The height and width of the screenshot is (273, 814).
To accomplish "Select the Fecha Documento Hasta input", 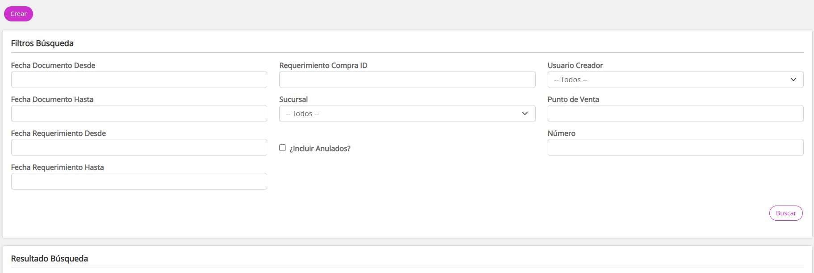I will (x=139, y=113).
